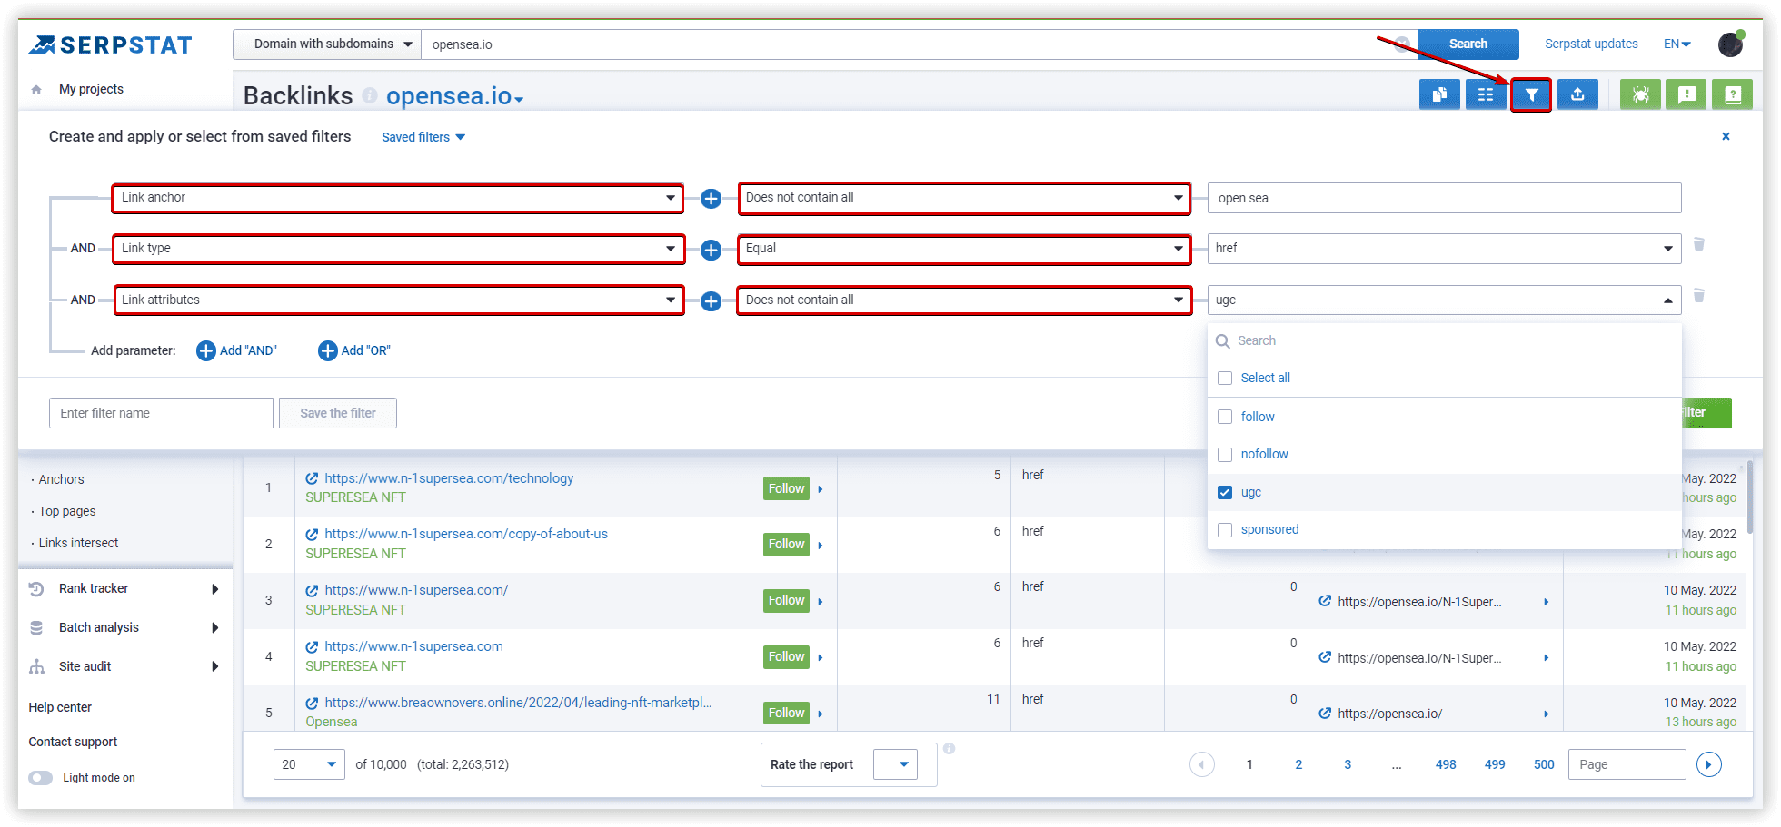The width and height of the screenshot is (1781, 827).
Task: Click Save the filter button
Action: (x=338, y=413)
